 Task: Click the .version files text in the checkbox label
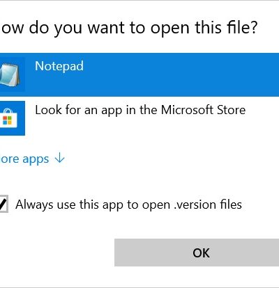click(208, 205)
